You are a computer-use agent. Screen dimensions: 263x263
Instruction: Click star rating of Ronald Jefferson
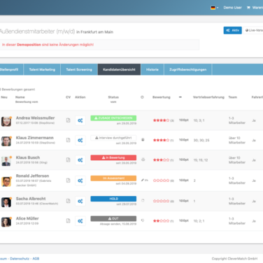tap(161, 180)
